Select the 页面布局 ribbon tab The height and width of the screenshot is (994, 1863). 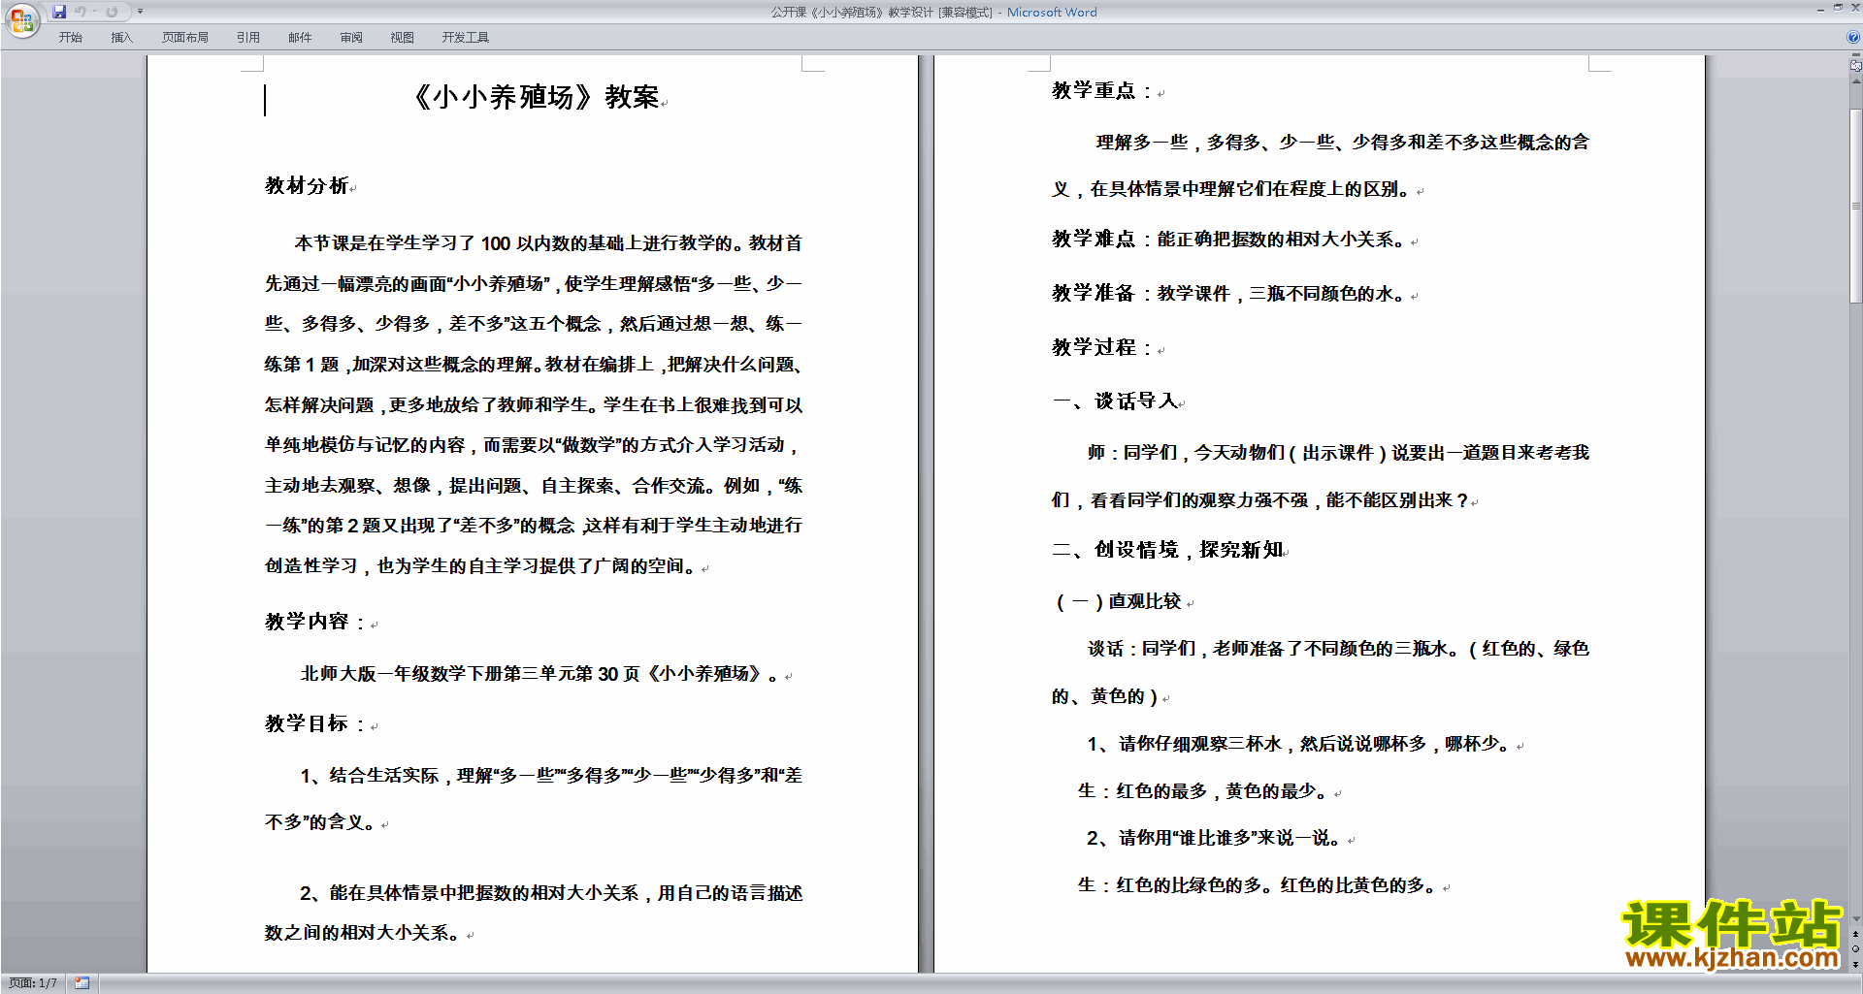tap(184, 38)
